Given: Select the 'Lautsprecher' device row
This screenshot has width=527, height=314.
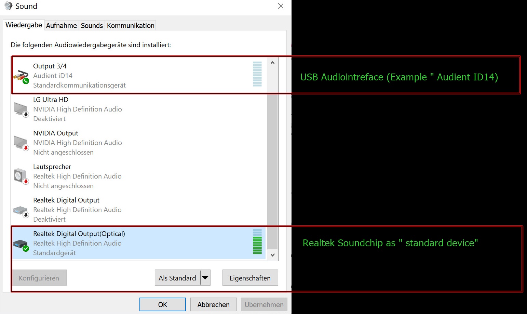Looking at the screenshot, I should click(139, 176).
